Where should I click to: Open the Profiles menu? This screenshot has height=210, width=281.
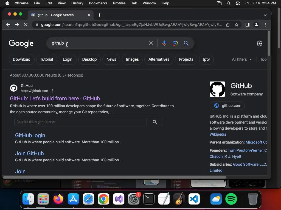click(119, 3)
